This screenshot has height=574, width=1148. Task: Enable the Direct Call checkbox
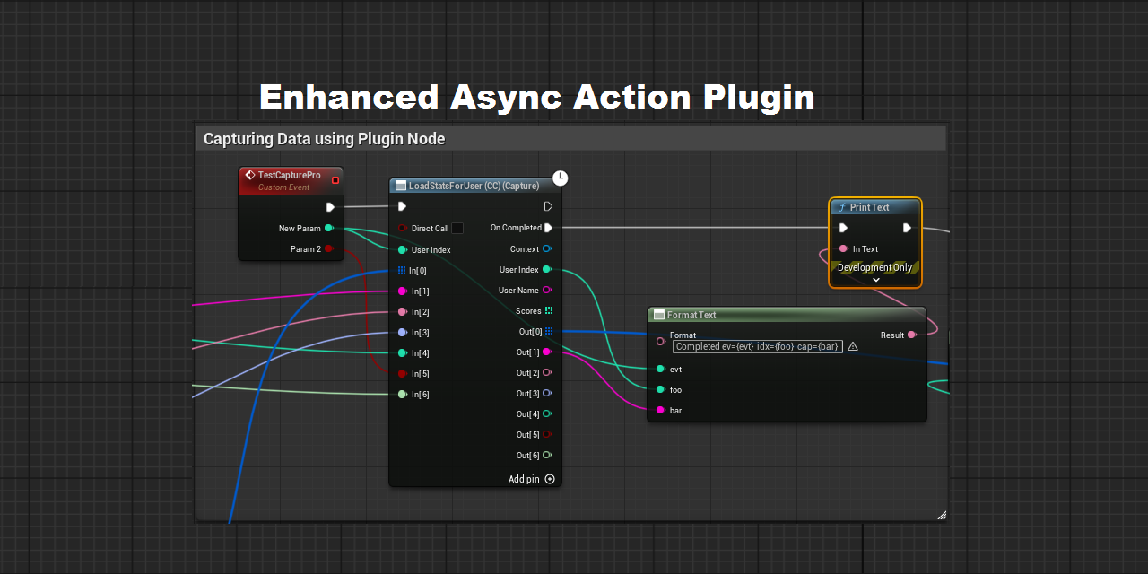(x=457, y=228)
